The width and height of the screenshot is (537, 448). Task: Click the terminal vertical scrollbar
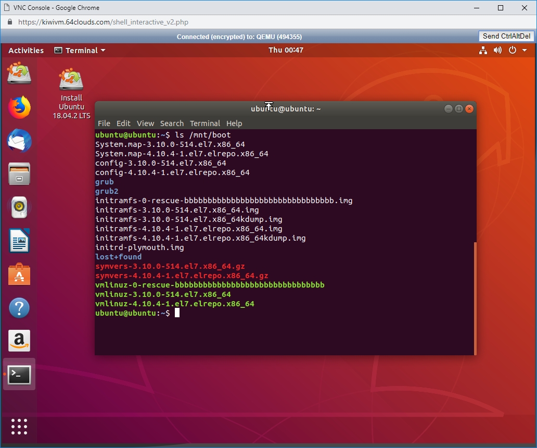(x=475, y=297)
